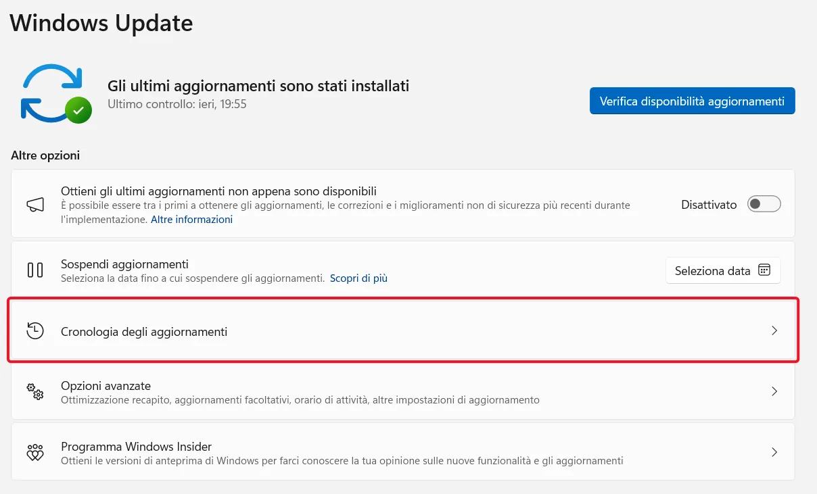
Task: Click the calendar icon in Seleziona data
Action: [x=764, y=270]
